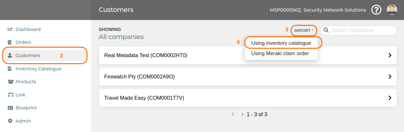Click the Inventory Catalogue document icon

10,68
